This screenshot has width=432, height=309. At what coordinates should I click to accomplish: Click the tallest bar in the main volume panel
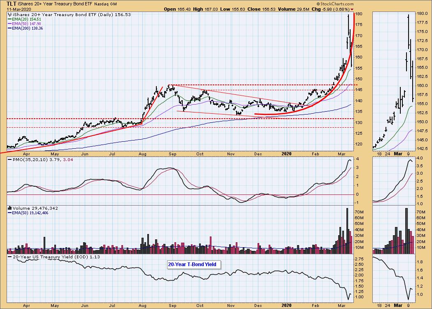[347, 231]
